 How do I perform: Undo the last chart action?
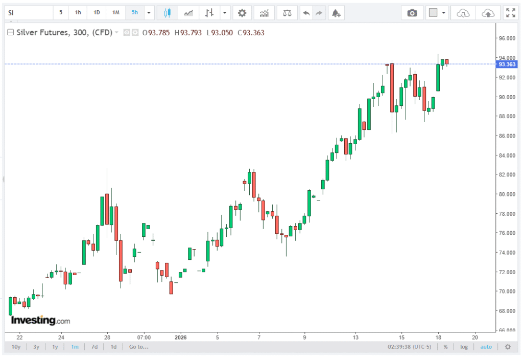tap(306, 13)
